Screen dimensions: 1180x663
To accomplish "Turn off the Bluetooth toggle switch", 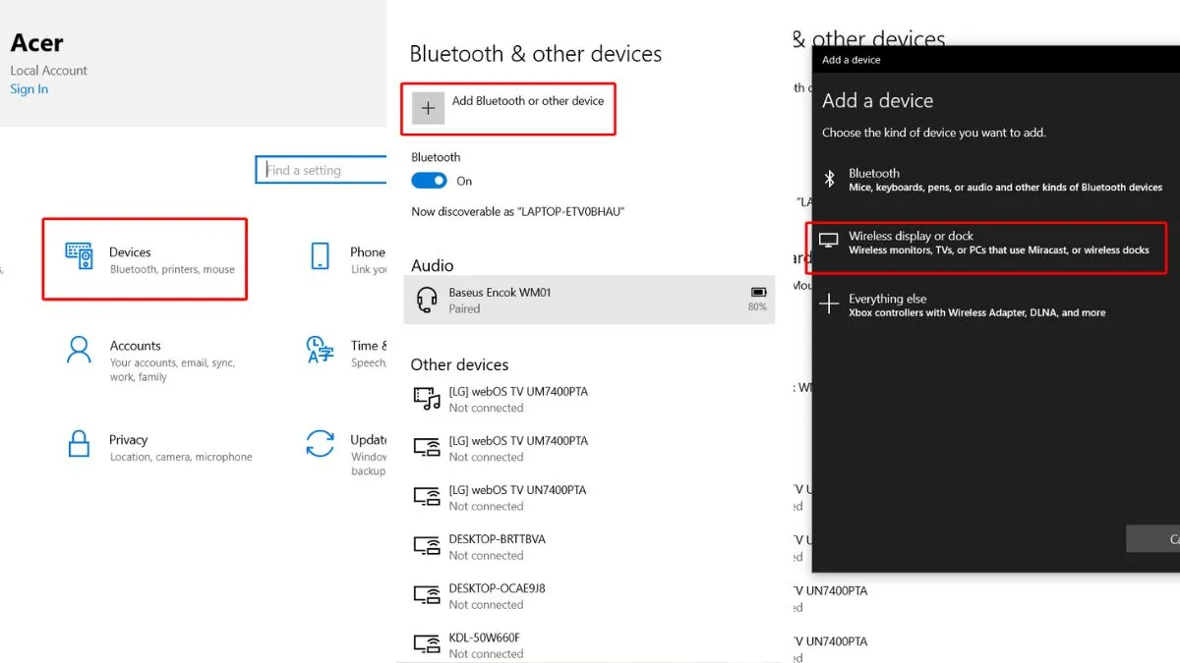I will tap(429, 181).
